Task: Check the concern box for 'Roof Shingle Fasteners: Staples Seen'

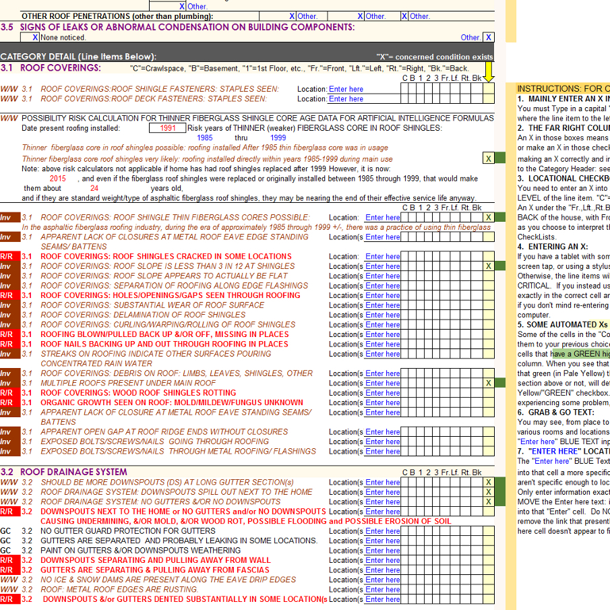Action: pos(488,89)
